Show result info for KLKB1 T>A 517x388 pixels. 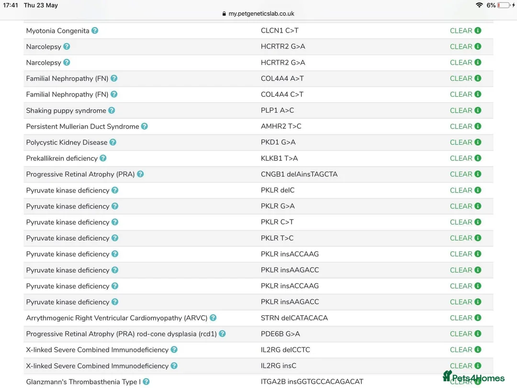pyautogui.click(x=478, y=158)
